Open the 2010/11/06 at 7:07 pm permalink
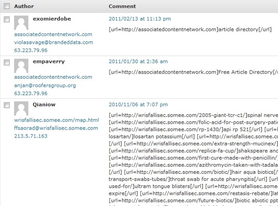278x206 pixels. [x=138, y=105]
